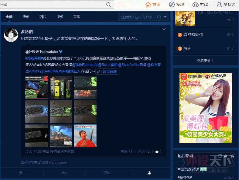Open rank 2 movie 夏洛特烦恼
The image size is (239, 180).
(x=193, y=35)
